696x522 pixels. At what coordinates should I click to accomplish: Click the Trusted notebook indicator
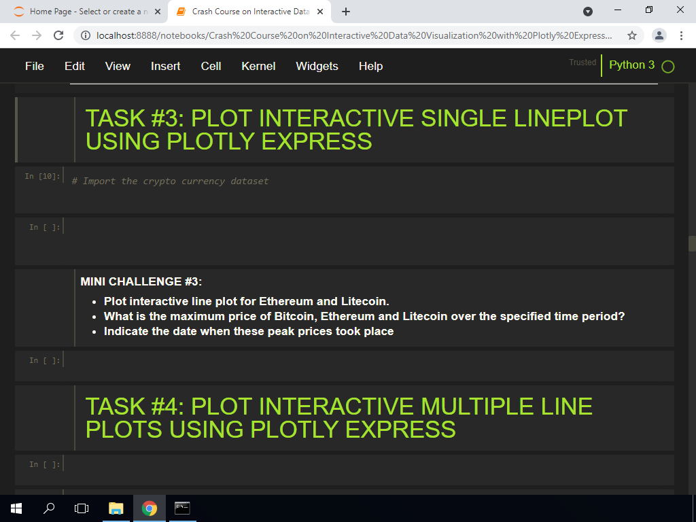coord(582,63)
